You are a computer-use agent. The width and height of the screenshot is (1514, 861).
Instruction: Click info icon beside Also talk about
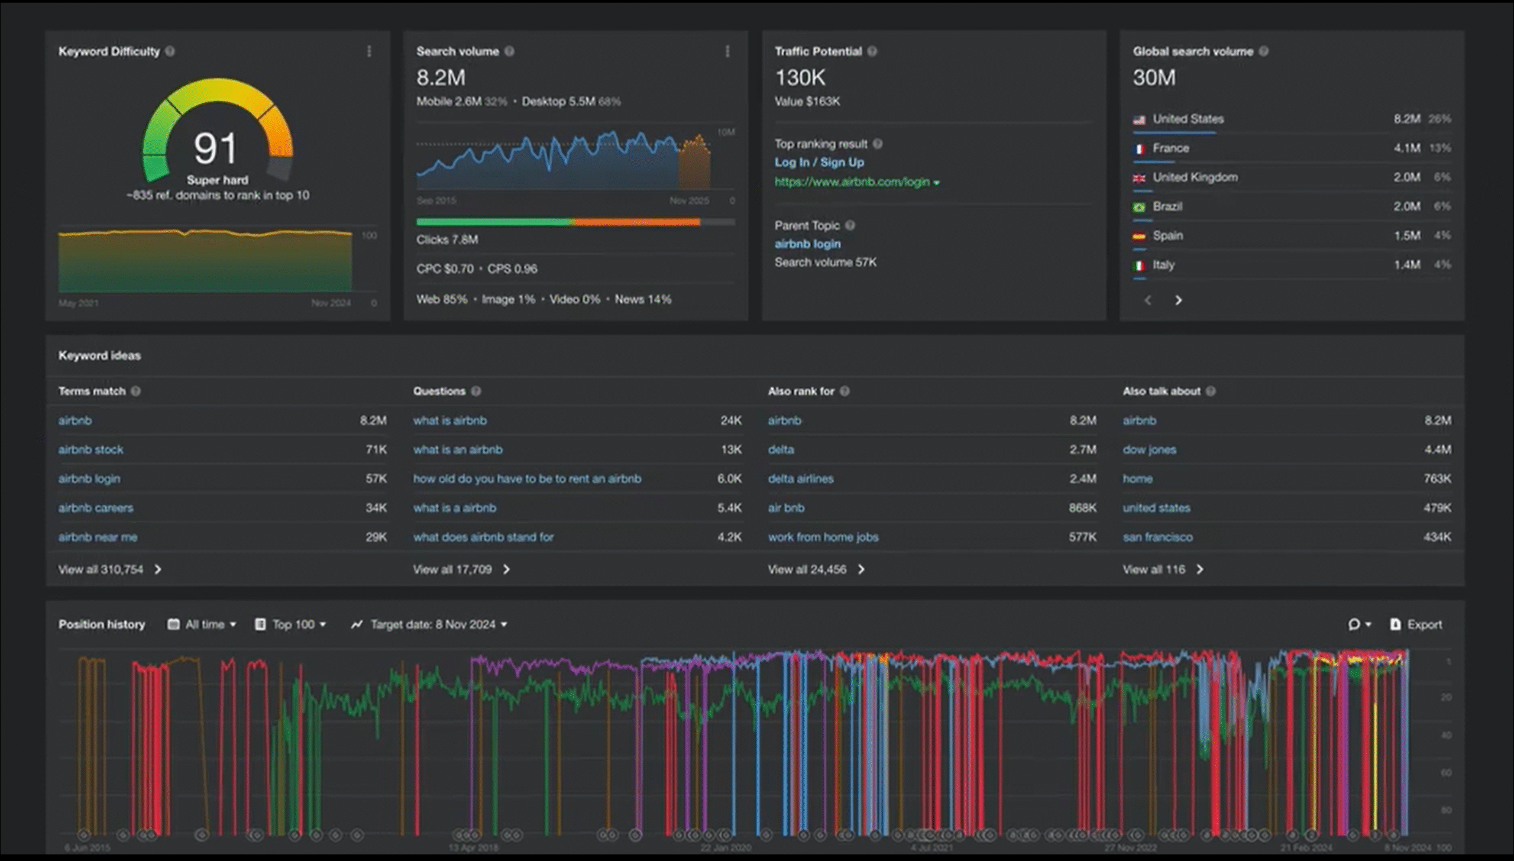point(1211,391)
